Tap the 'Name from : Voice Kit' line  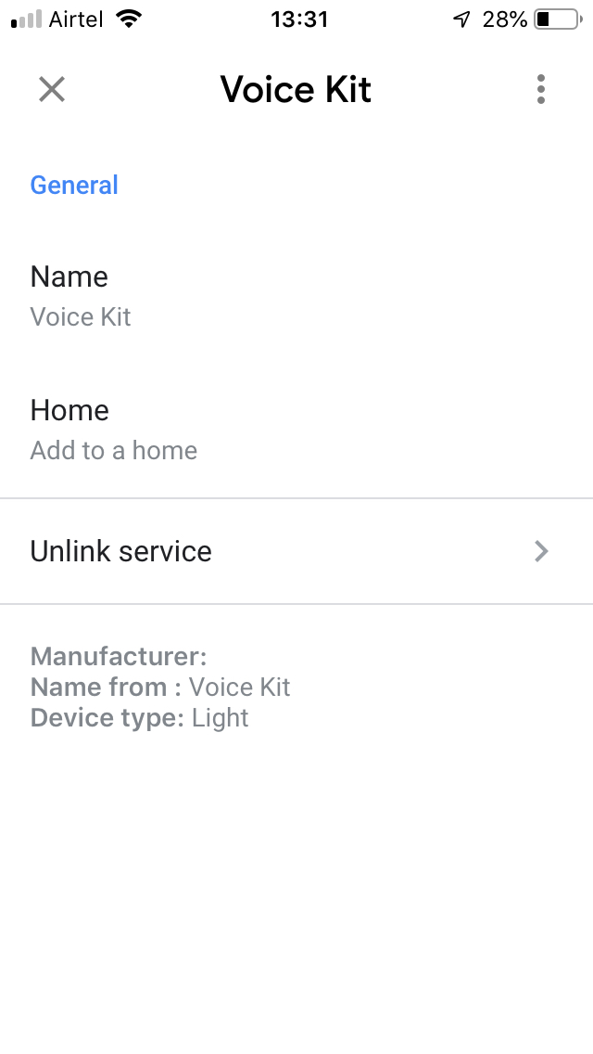click(160, 688)
